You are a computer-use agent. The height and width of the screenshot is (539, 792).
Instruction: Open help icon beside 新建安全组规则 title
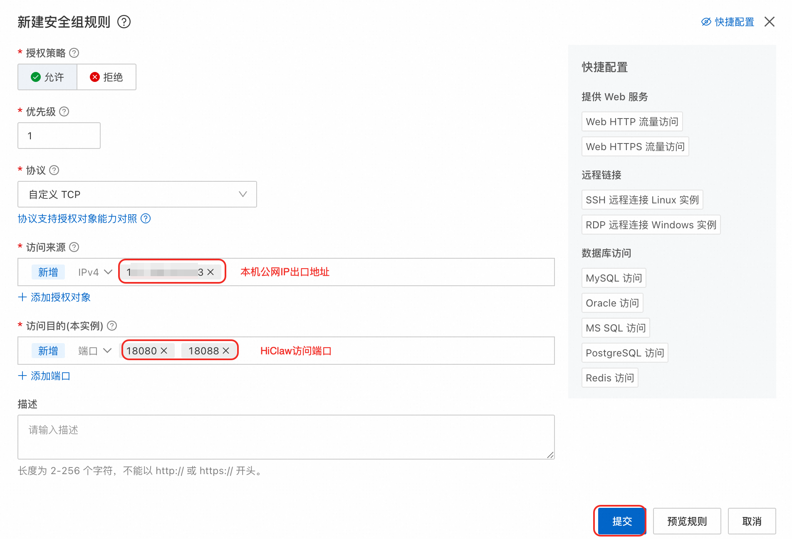coord(124,22)
